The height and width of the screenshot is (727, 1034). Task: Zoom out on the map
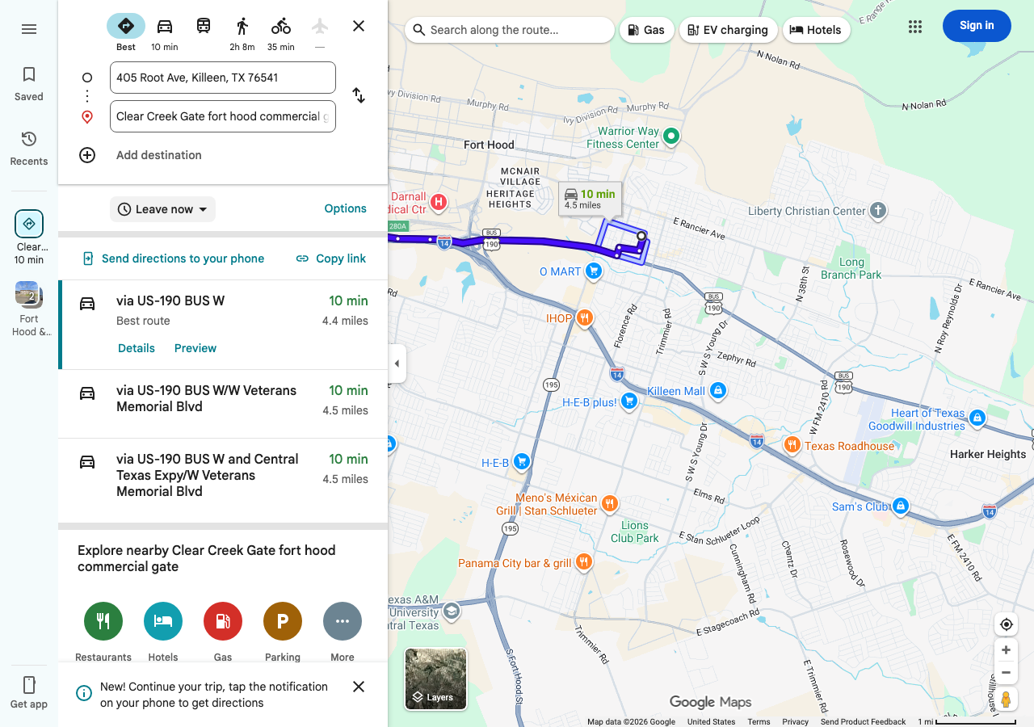click(1007, 673)
